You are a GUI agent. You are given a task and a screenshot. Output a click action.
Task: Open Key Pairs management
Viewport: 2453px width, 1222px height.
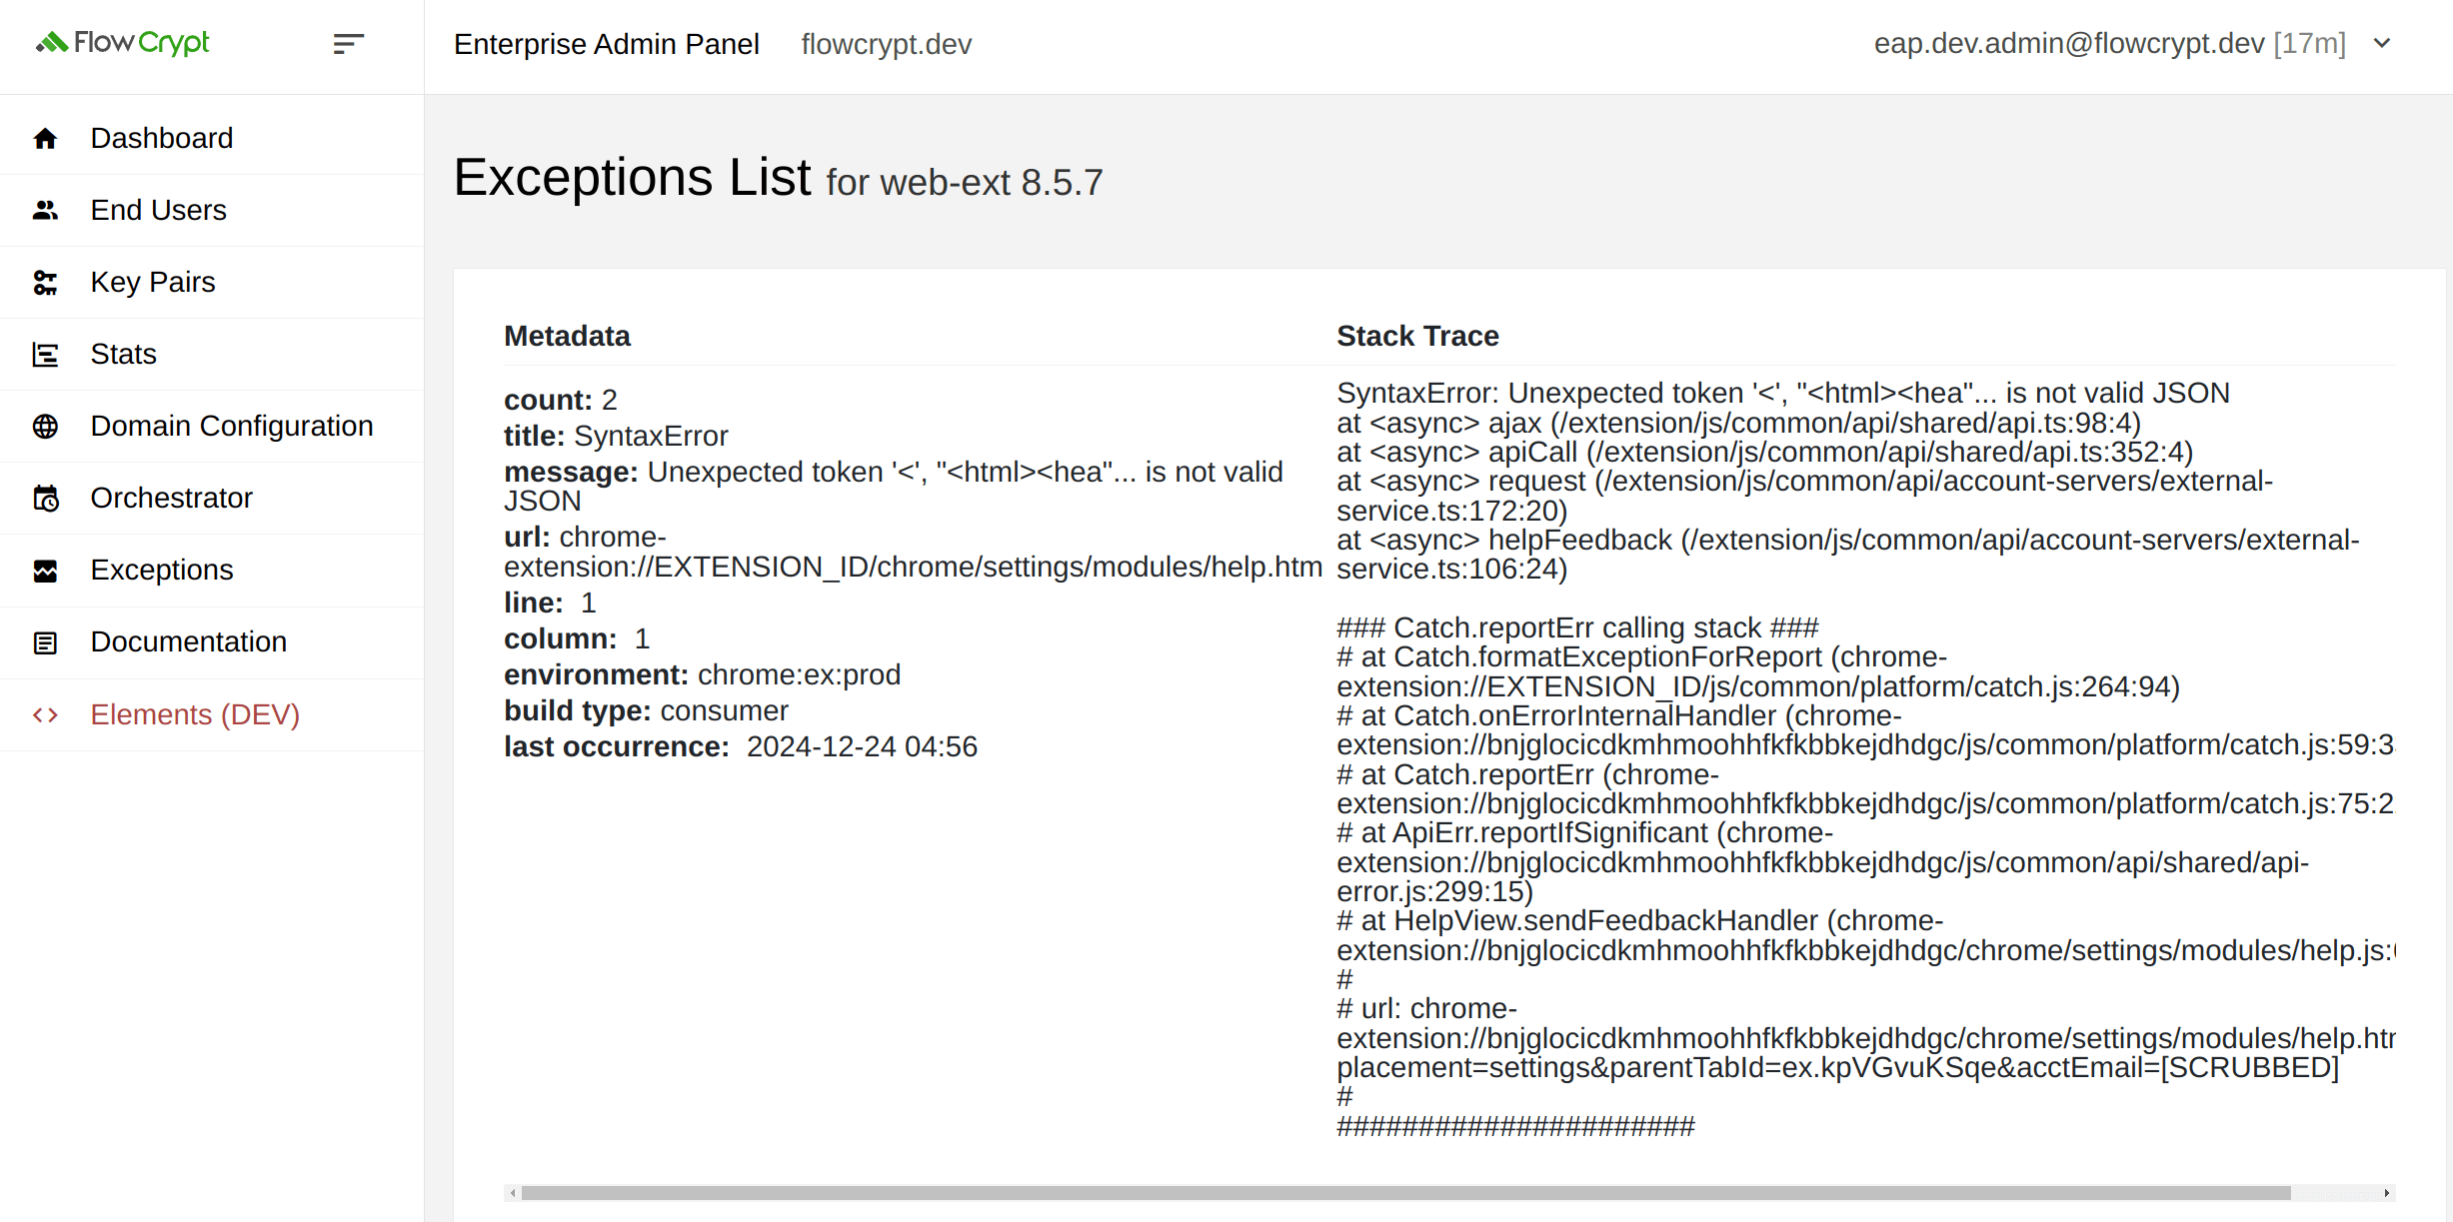tap(152, 282)
